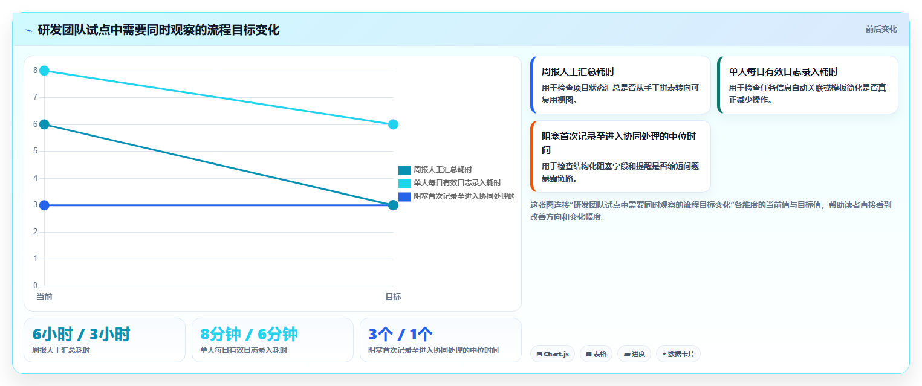
Task: Click the y-axis value 8
Action: click(x=35, y=71)
